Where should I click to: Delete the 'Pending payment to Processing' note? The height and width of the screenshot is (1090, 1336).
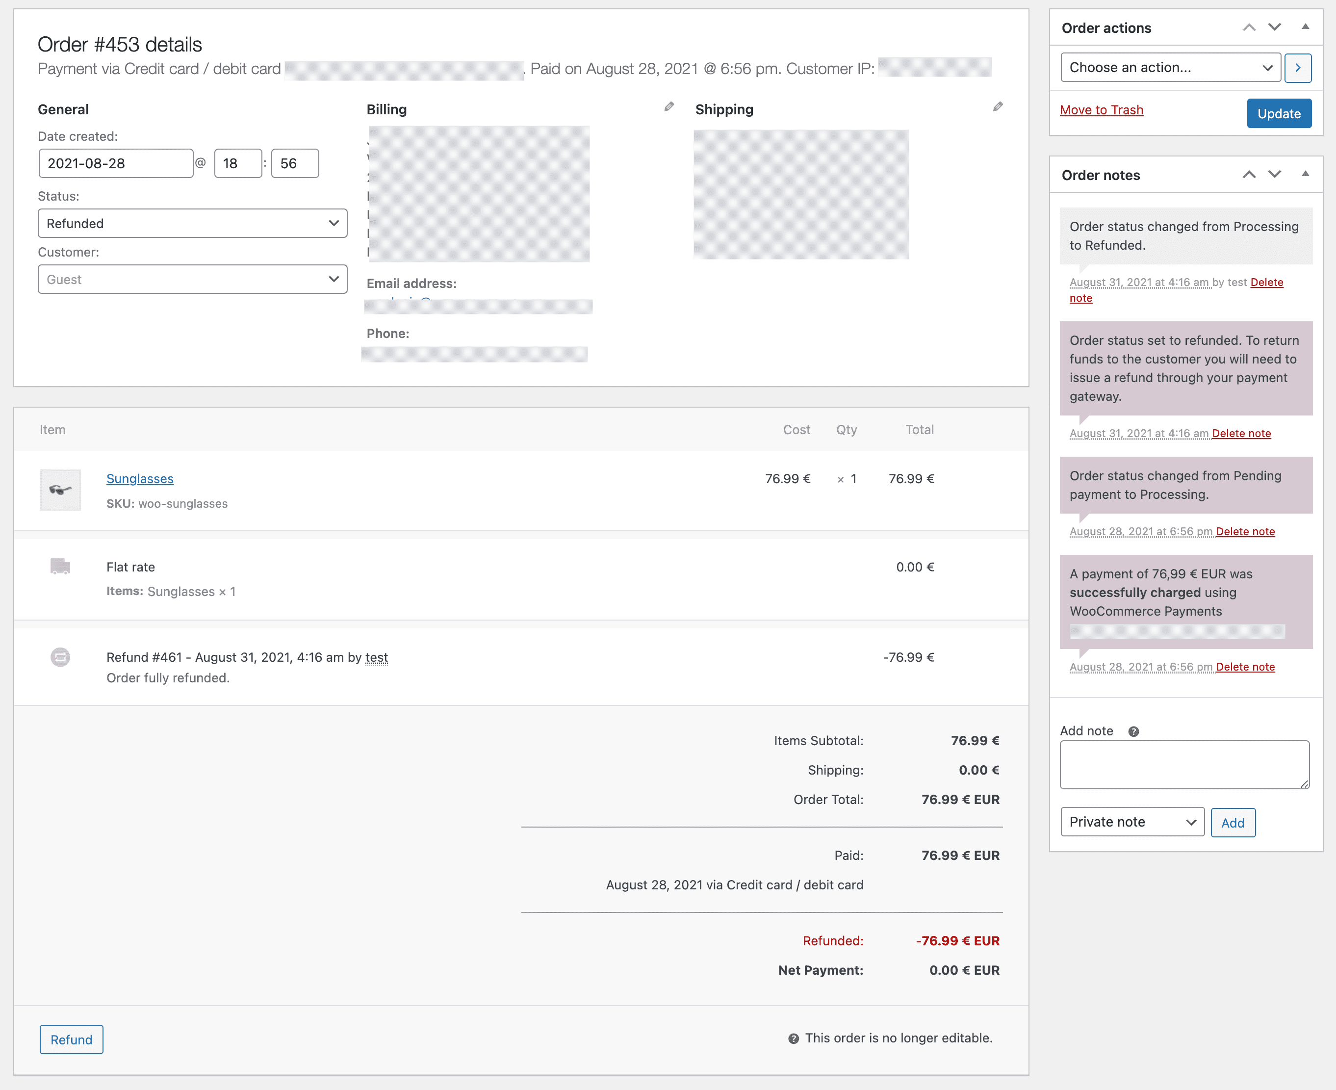[1245, 531]
